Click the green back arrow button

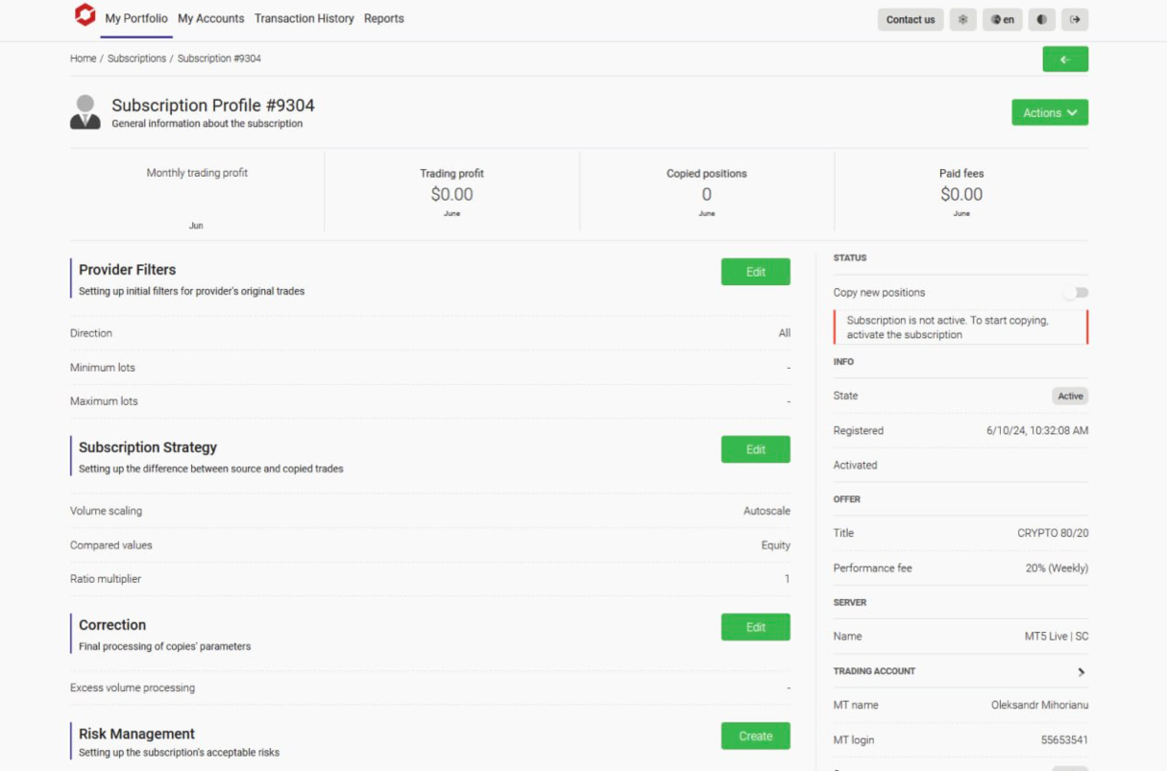point(1065,60)
